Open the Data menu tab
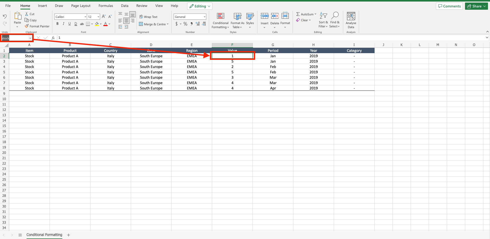Screen dimensions: 490x239 [124, 6]
